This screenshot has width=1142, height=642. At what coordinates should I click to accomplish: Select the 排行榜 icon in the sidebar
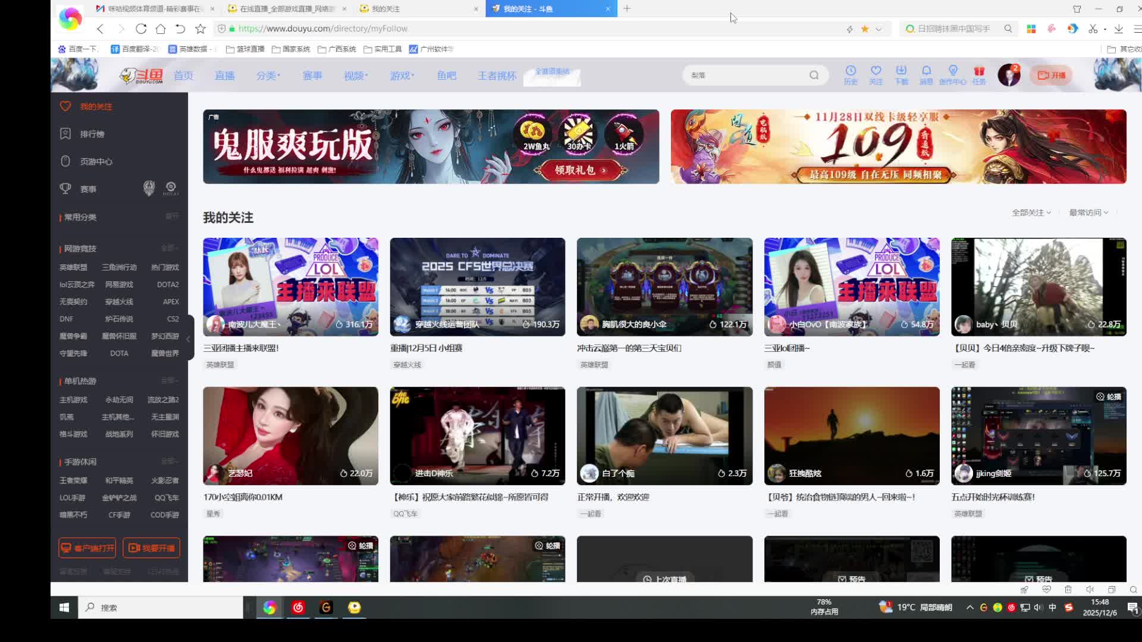coord(65,134)
